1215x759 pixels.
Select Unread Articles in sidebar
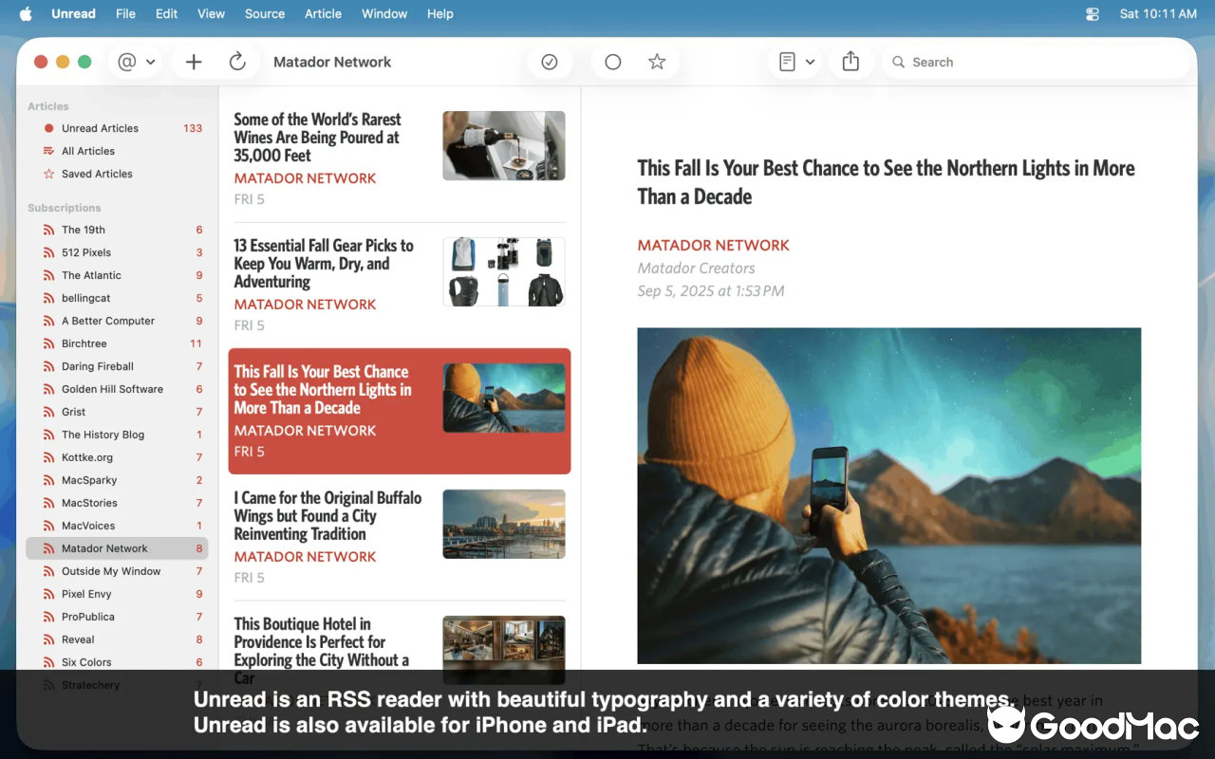(x=117, y=128)
